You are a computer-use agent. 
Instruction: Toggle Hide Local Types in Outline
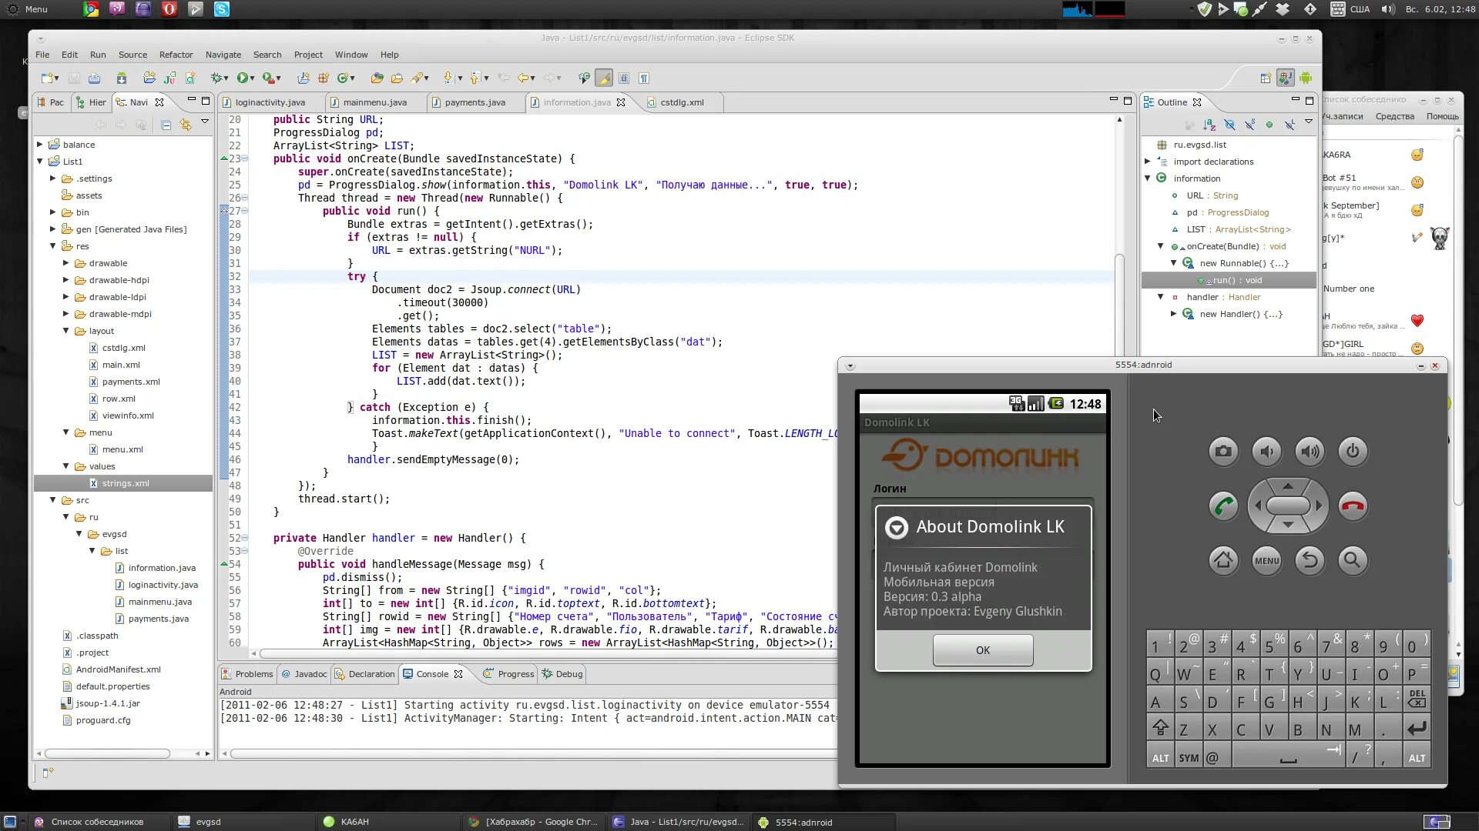pos(1290,125)
